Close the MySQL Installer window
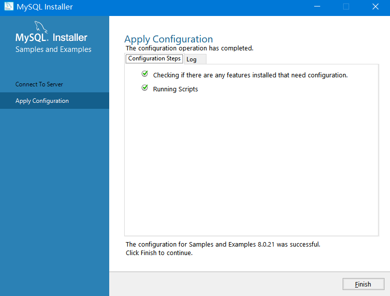Screen dimensions: 390x296 375,7
